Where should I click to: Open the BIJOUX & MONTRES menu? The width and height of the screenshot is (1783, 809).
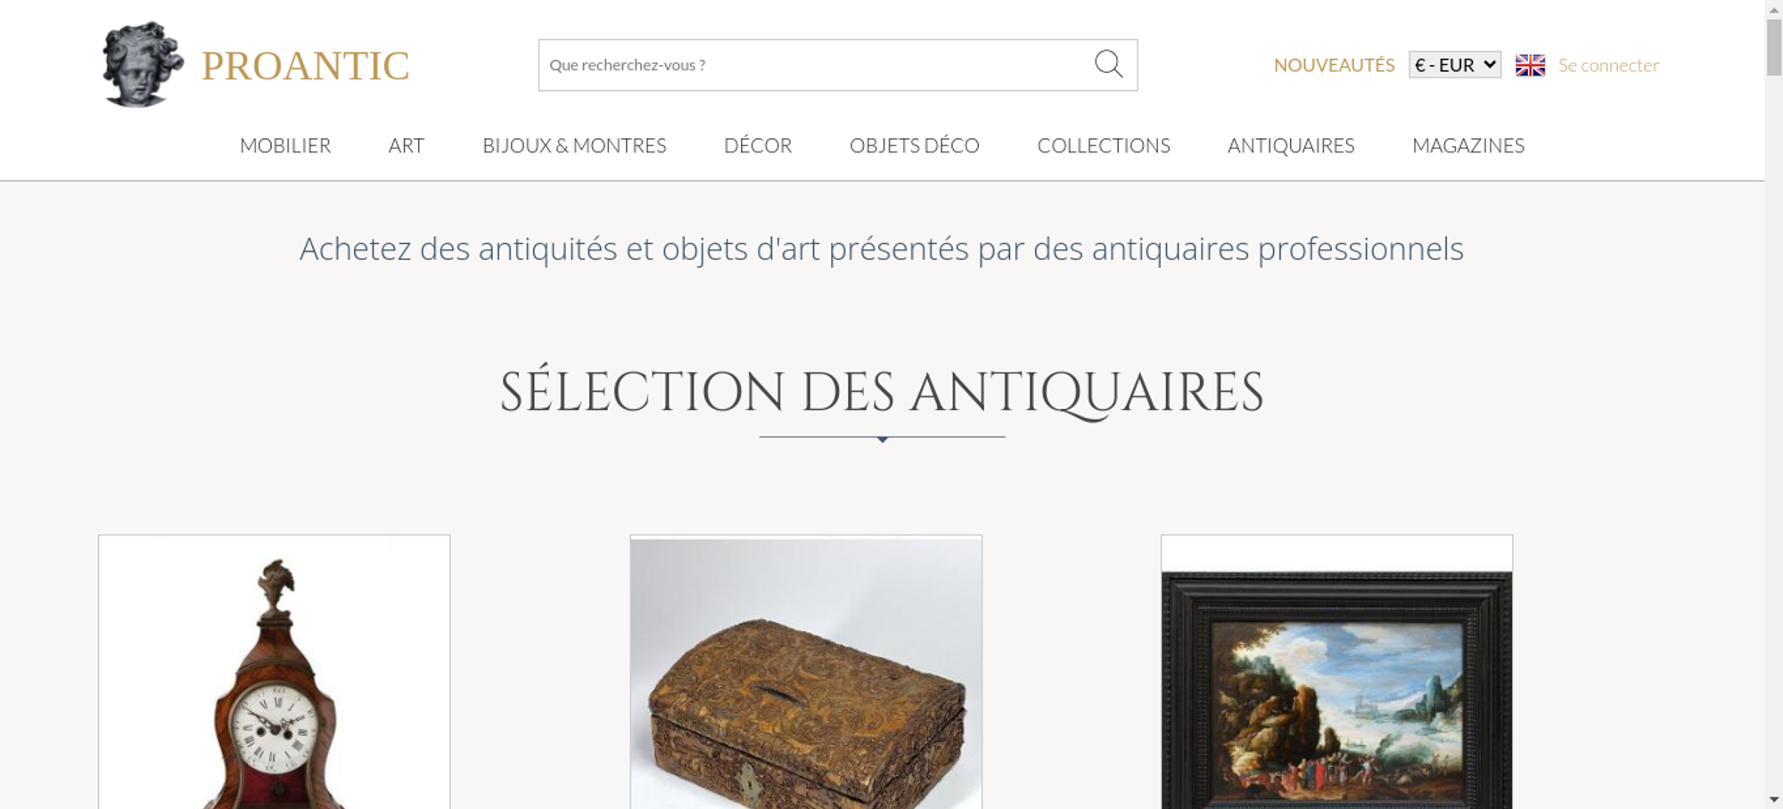click(574, 145)
